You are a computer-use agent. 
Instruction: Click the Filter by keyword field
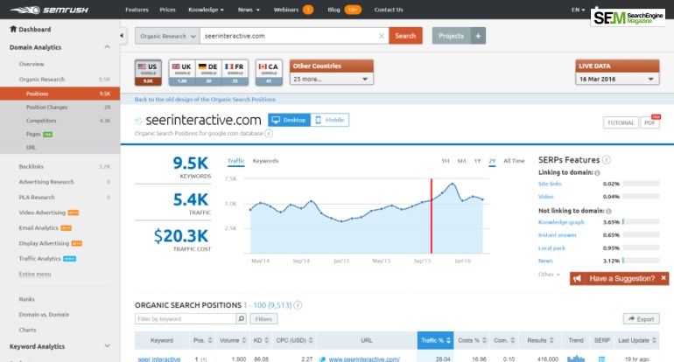coord(186,319)
